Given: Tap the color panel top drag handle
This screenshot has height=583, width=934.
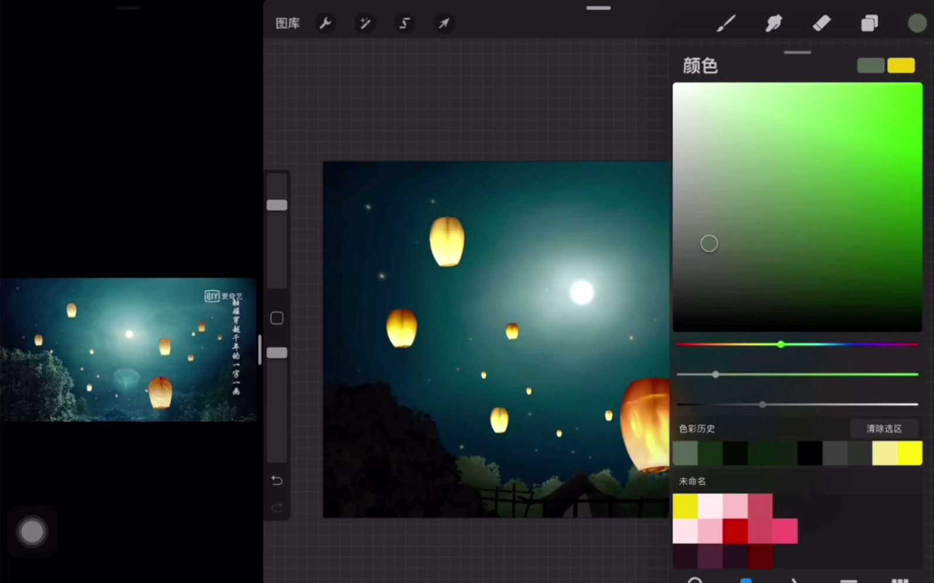Looking at the screenshot, I should 797,52.
